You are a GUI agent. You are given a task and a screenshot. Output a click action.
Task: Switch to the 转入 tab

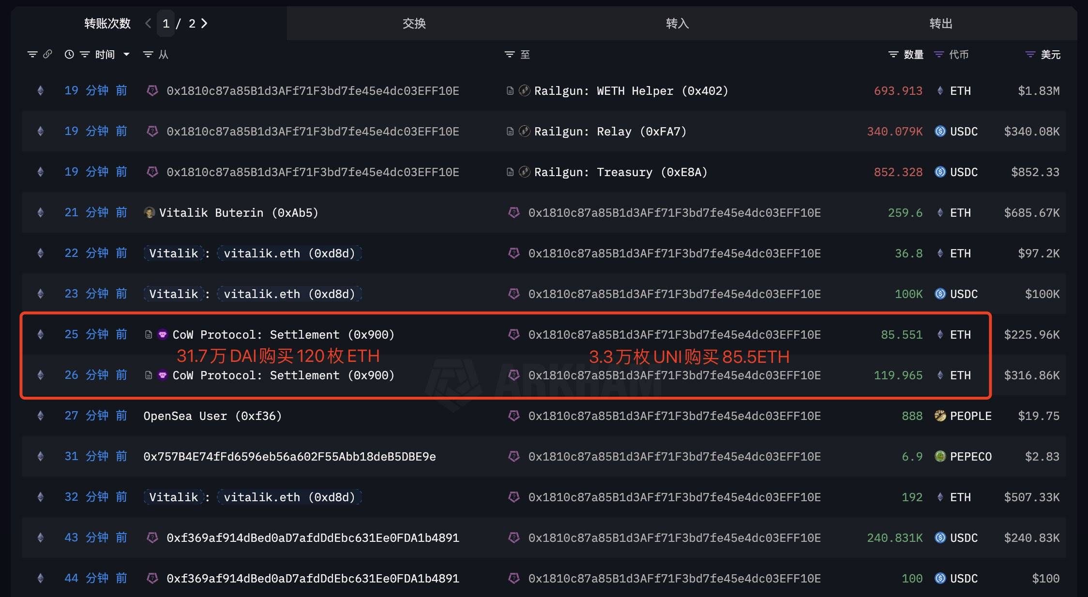tap(677, 23)
